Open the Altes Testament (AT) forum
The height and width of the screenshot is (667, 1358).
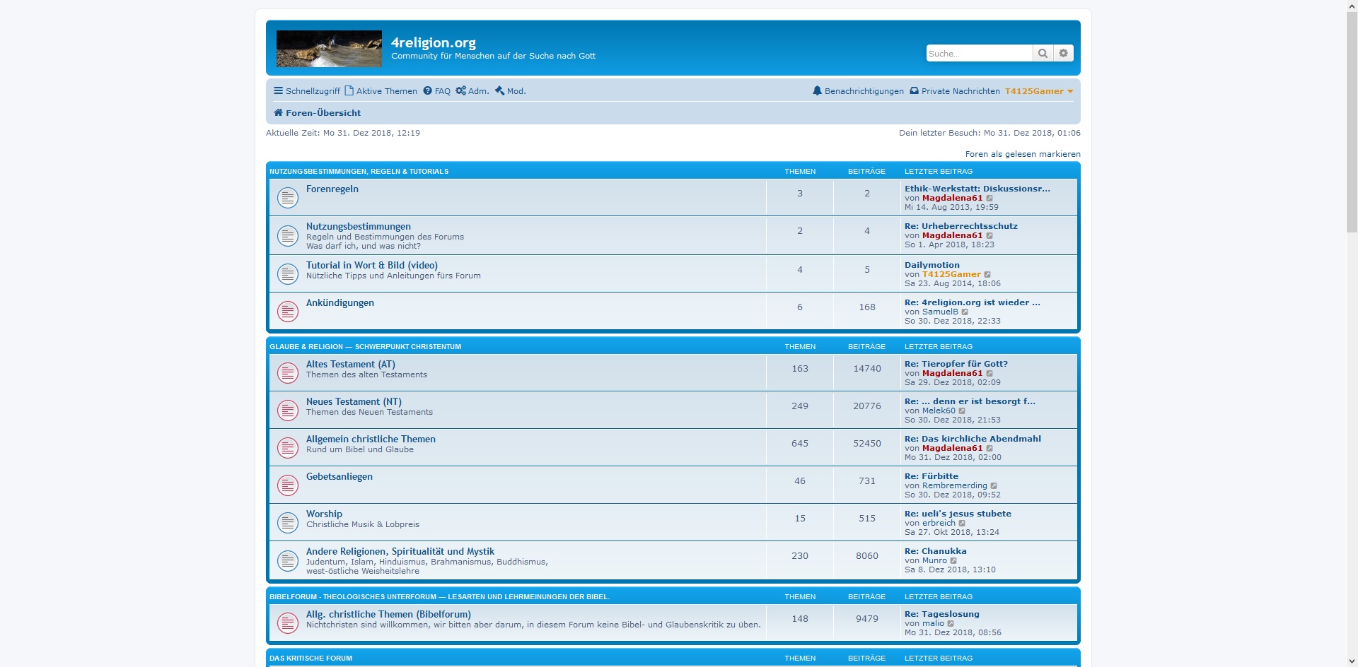point(350,365)
